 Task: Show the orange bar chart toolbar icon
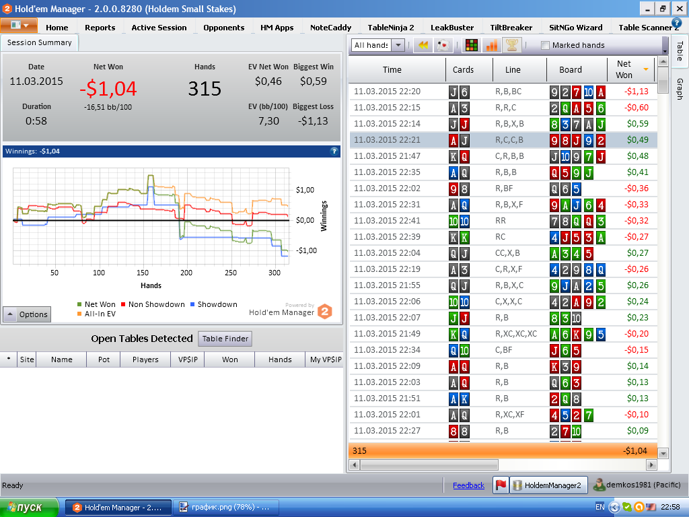coord(491,45)
